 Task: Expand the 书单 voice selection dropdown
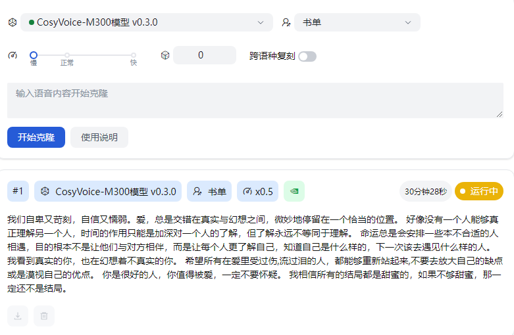(357, 22)
